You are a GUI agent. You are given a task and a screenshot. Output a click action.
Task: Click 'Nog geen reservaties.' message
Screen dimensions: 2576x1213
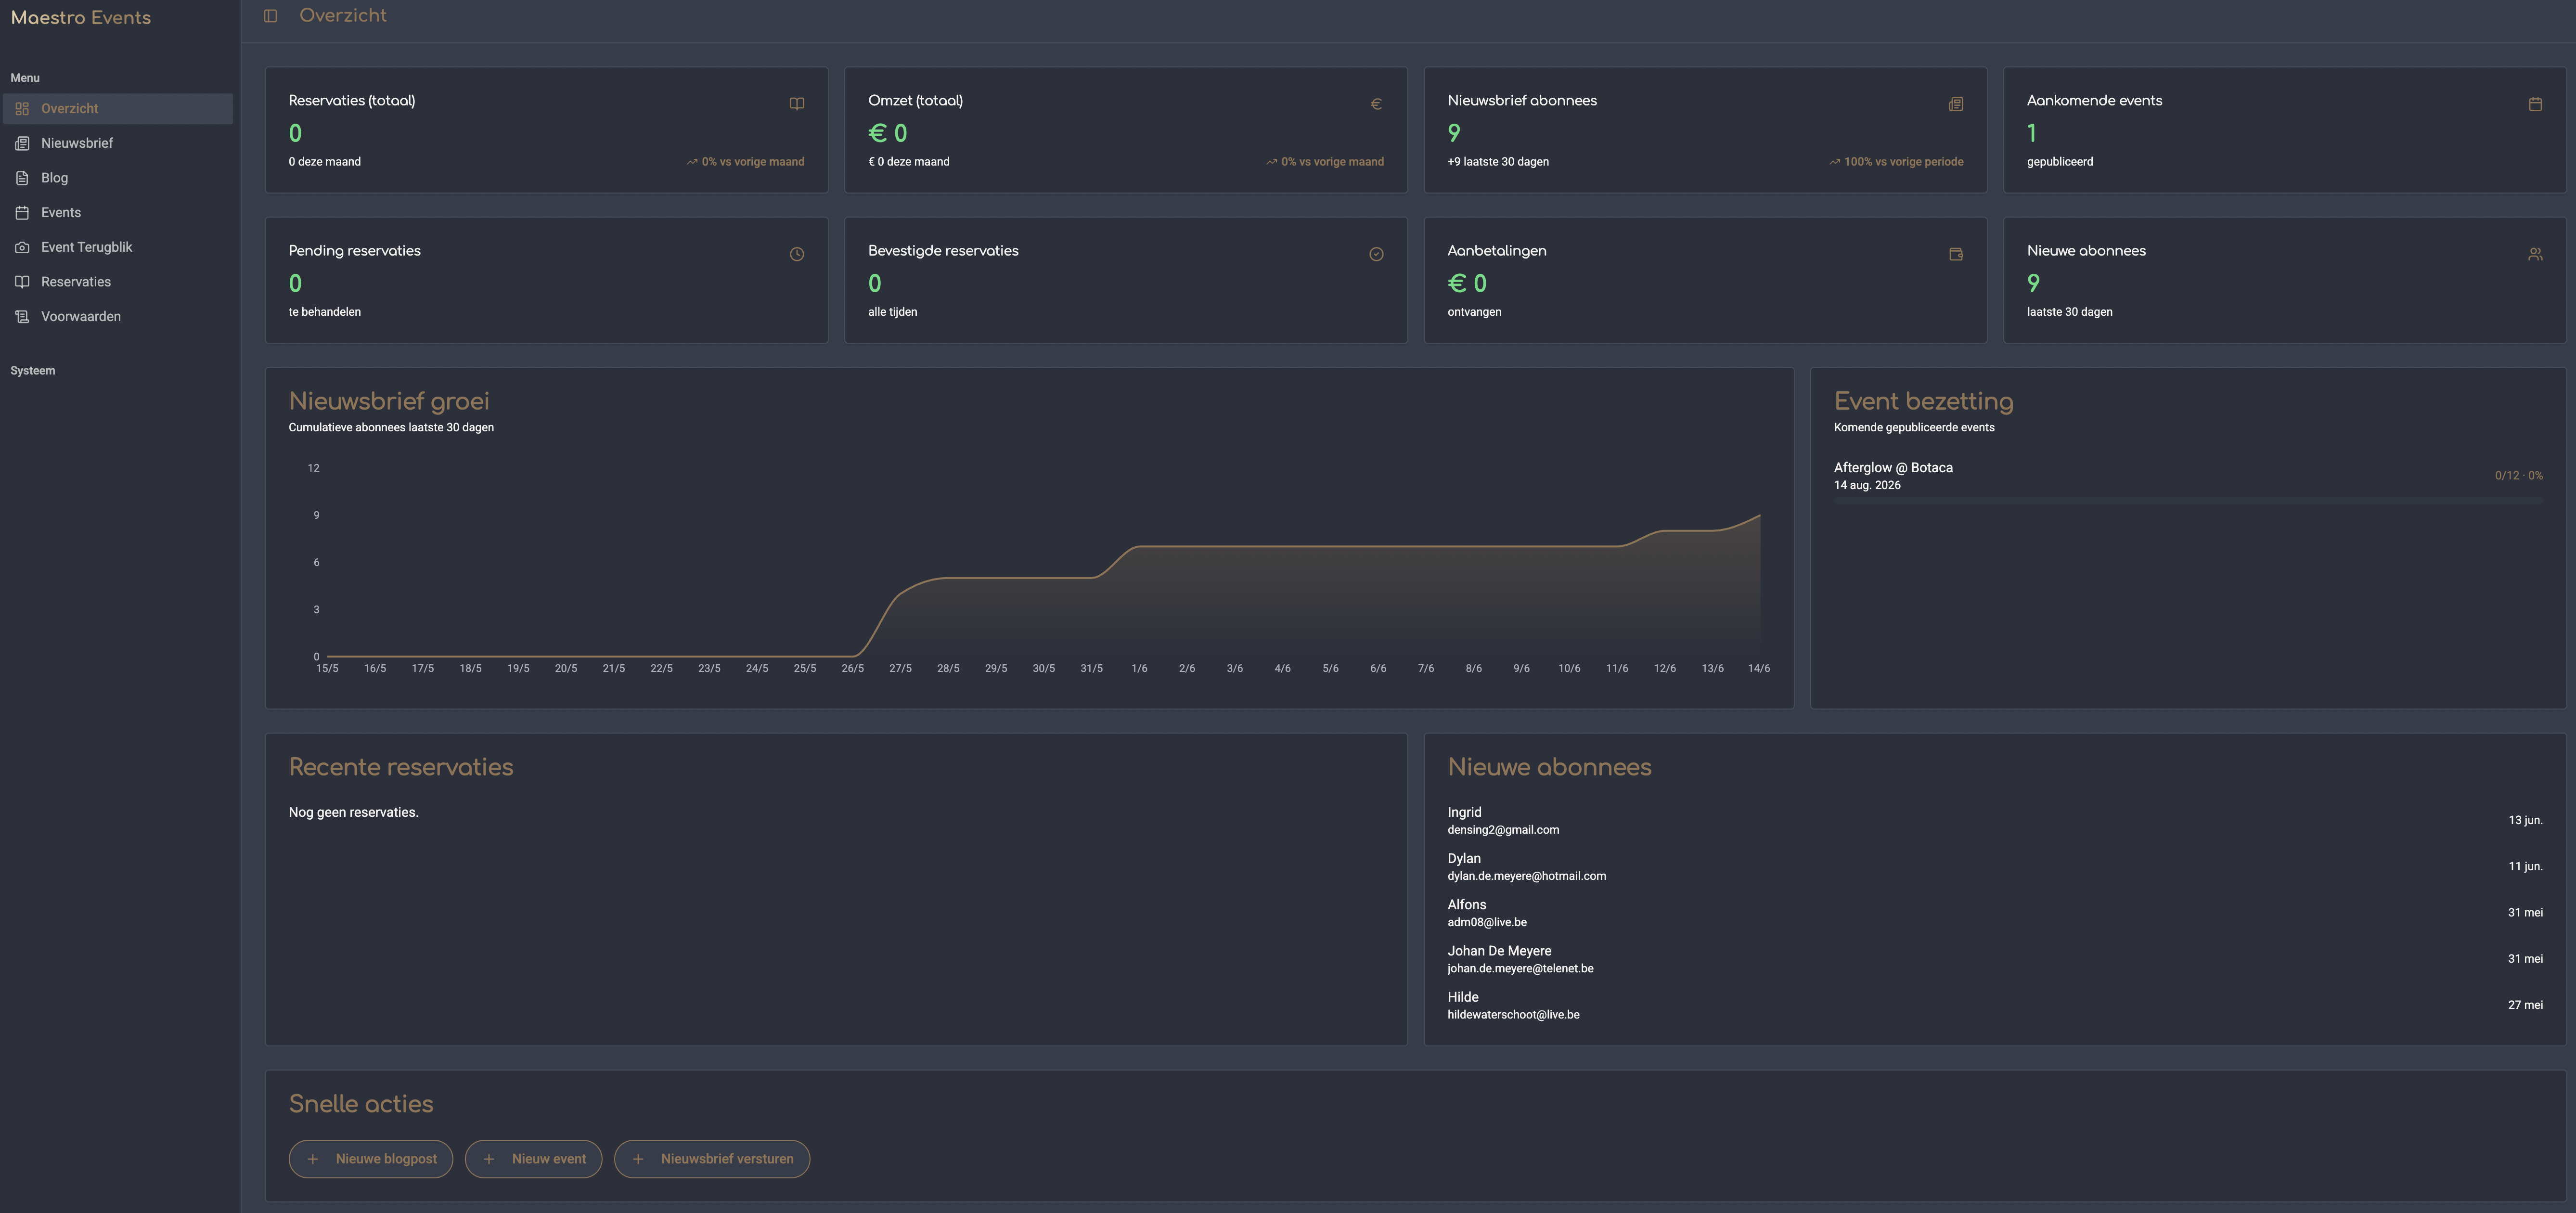(x=354, y=813)
